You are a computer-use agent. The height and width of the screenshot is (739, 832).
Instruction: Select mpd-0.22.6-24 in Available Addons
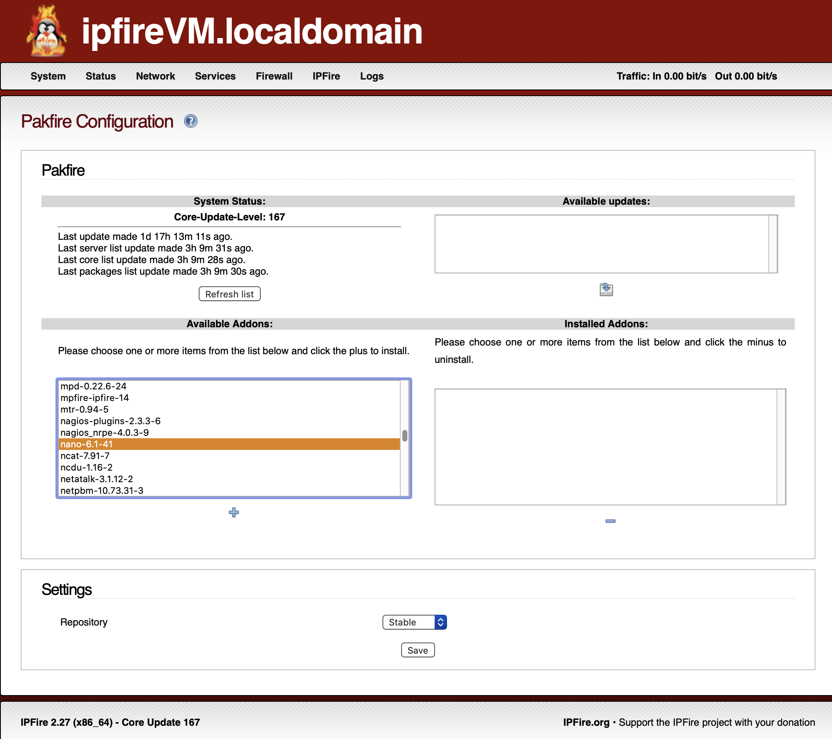(229, 386)
